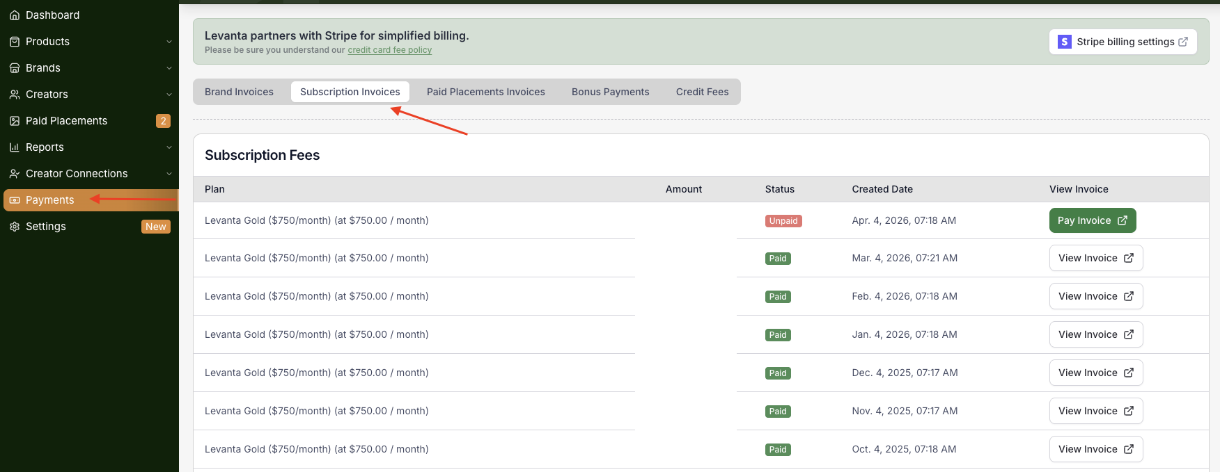Open the credit card fee policy link

coord(389,50)
